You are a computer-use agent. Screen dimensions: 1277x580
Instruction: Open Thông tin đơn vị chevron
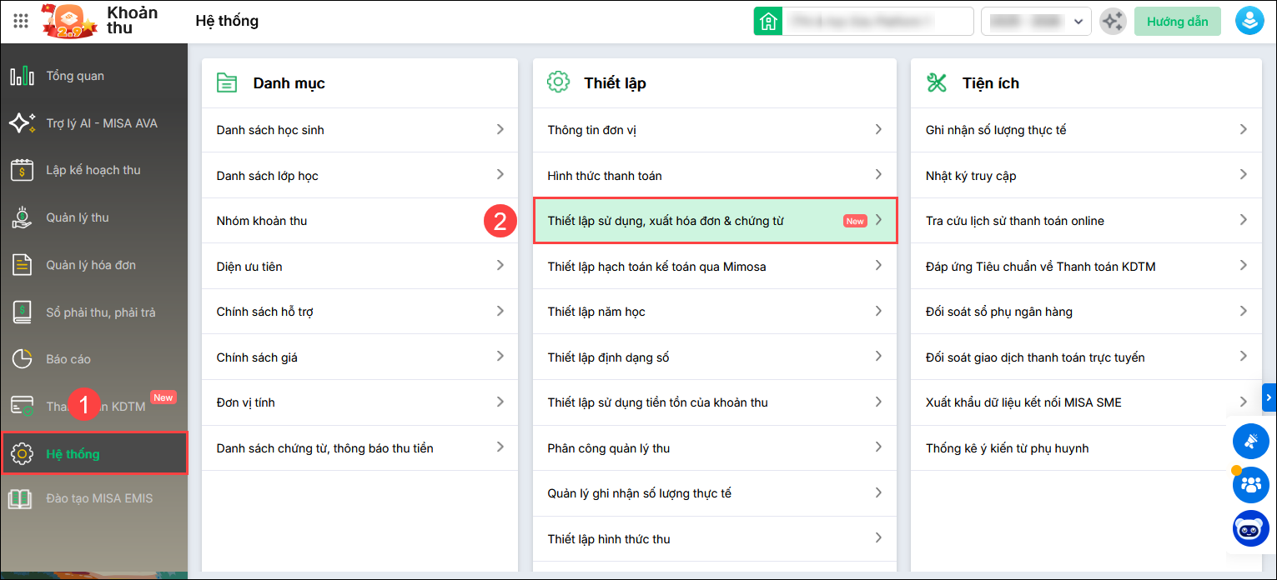tap(878, 130)
